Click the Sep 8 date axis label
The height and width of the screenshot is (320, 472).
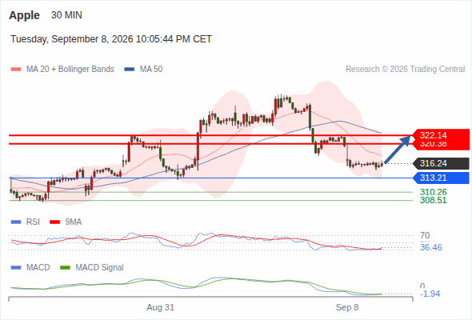(x=347, y=307)
